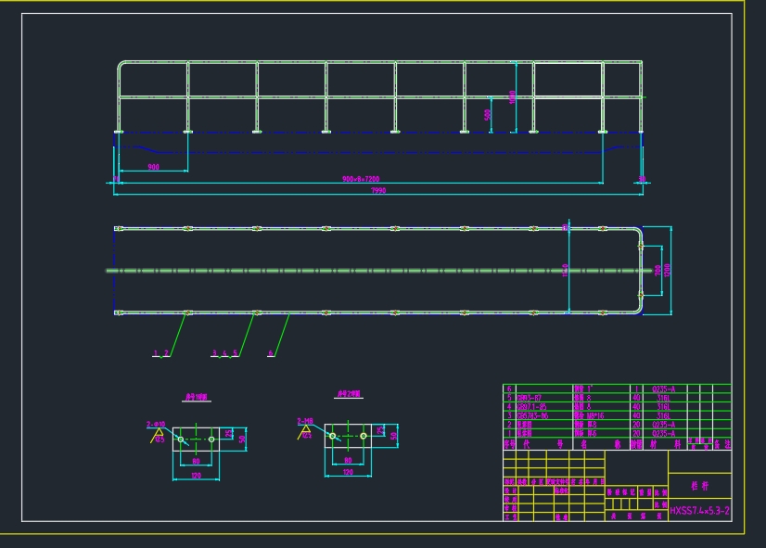Click the 设计 label in title block
The height and width of the screenshot is (548, 766).
pos(510,491)
